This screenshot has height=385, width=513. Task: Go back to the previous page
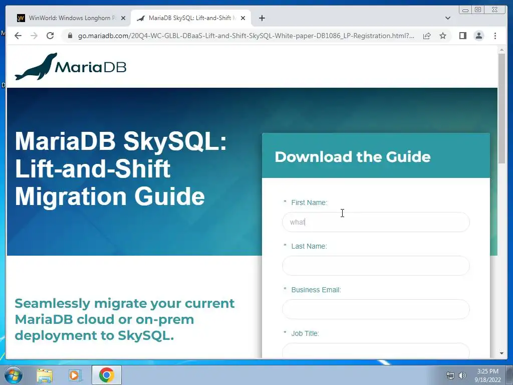pos(18,36)
